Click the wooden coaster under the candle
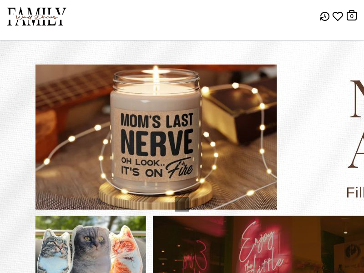 tap(156, 197)
